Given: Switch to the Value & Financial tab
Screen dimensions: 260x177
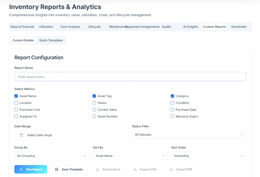Looking at the screenshot, I should pos(22,27).
